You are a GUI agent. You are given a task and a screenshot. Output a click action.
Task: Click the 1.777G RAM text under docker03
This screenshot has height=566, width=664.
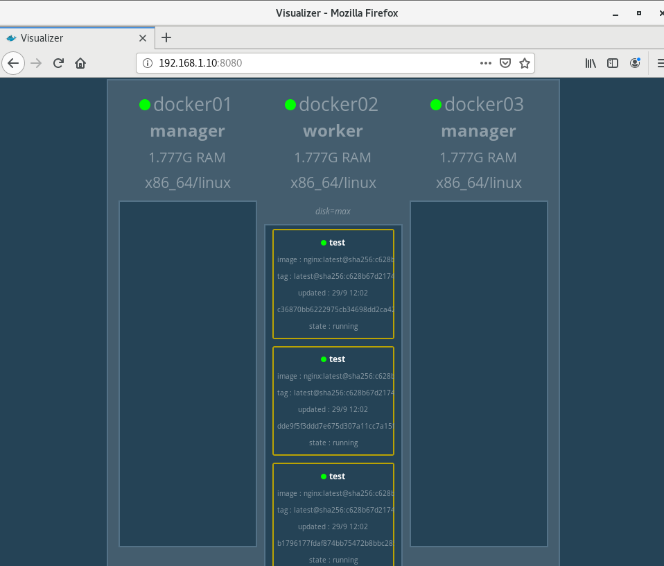478,157
